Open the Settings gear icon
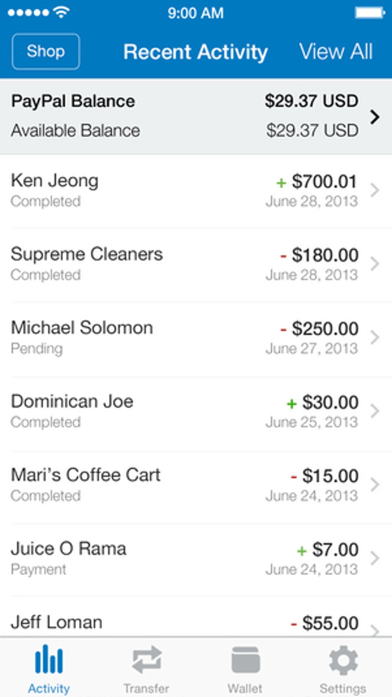The image size is (392, 697). [343, 660]
